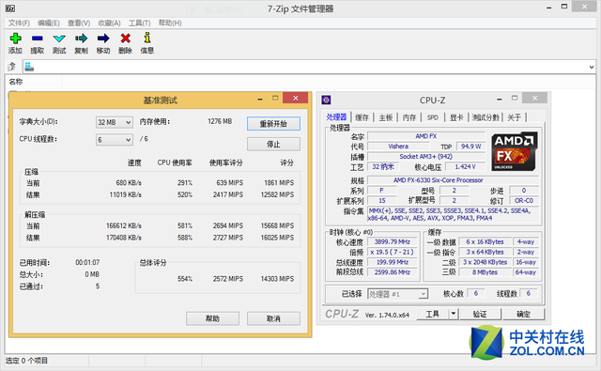Click the AMD FX processor logo
The height and width of the screenshot is (371, 601).
pos(515,151)
